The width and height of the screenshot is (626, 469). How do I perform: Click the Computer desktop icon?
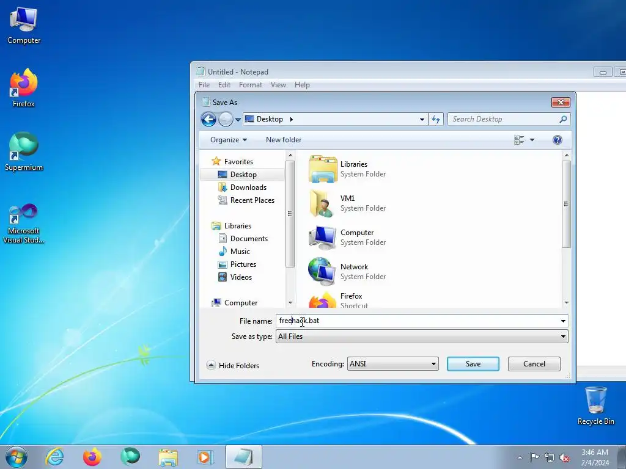(24, 26)
